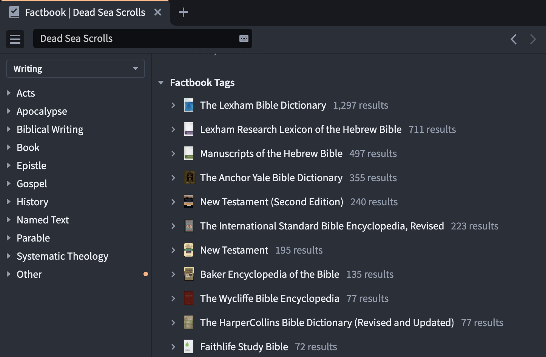The image size is (546, 357).
Task: Go forward with the right arrow icon
Action: coord(533,39)
